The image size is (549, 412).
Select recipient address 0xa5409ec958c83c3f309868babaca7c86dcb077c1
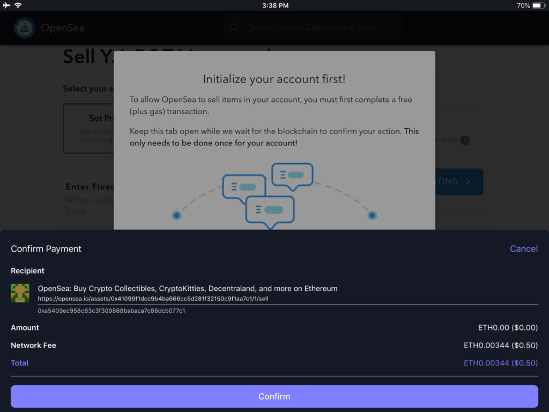(112, 311)
